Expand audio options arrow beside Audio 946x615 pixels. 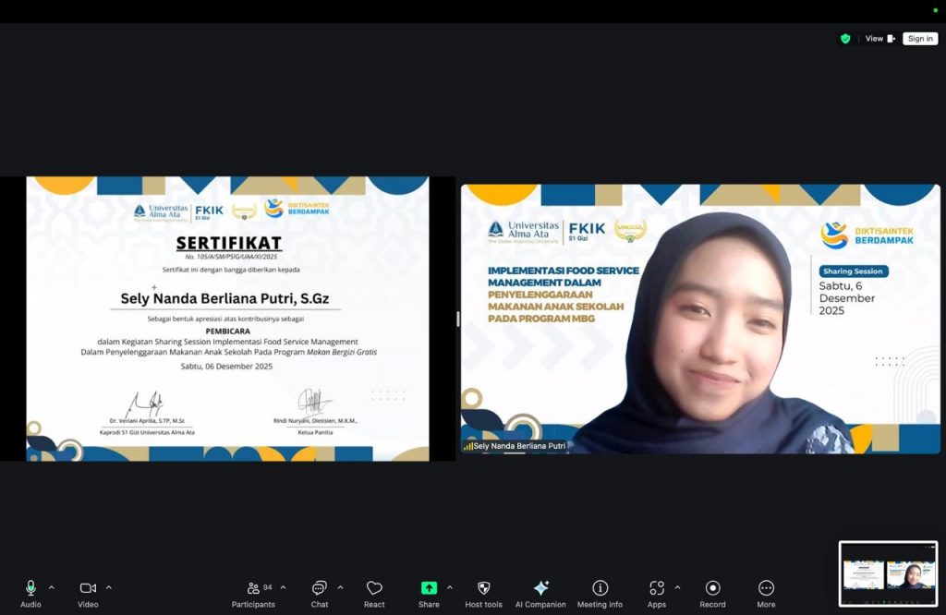click(51, 587)
